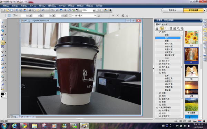
Task: Select the Text tool in toolbox
Action: [2, 39]
